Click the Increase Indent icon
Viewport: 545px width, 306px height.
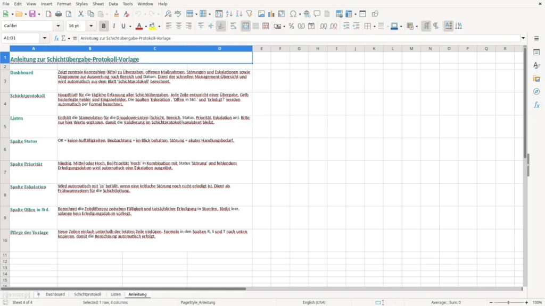(x=346, y=26)
